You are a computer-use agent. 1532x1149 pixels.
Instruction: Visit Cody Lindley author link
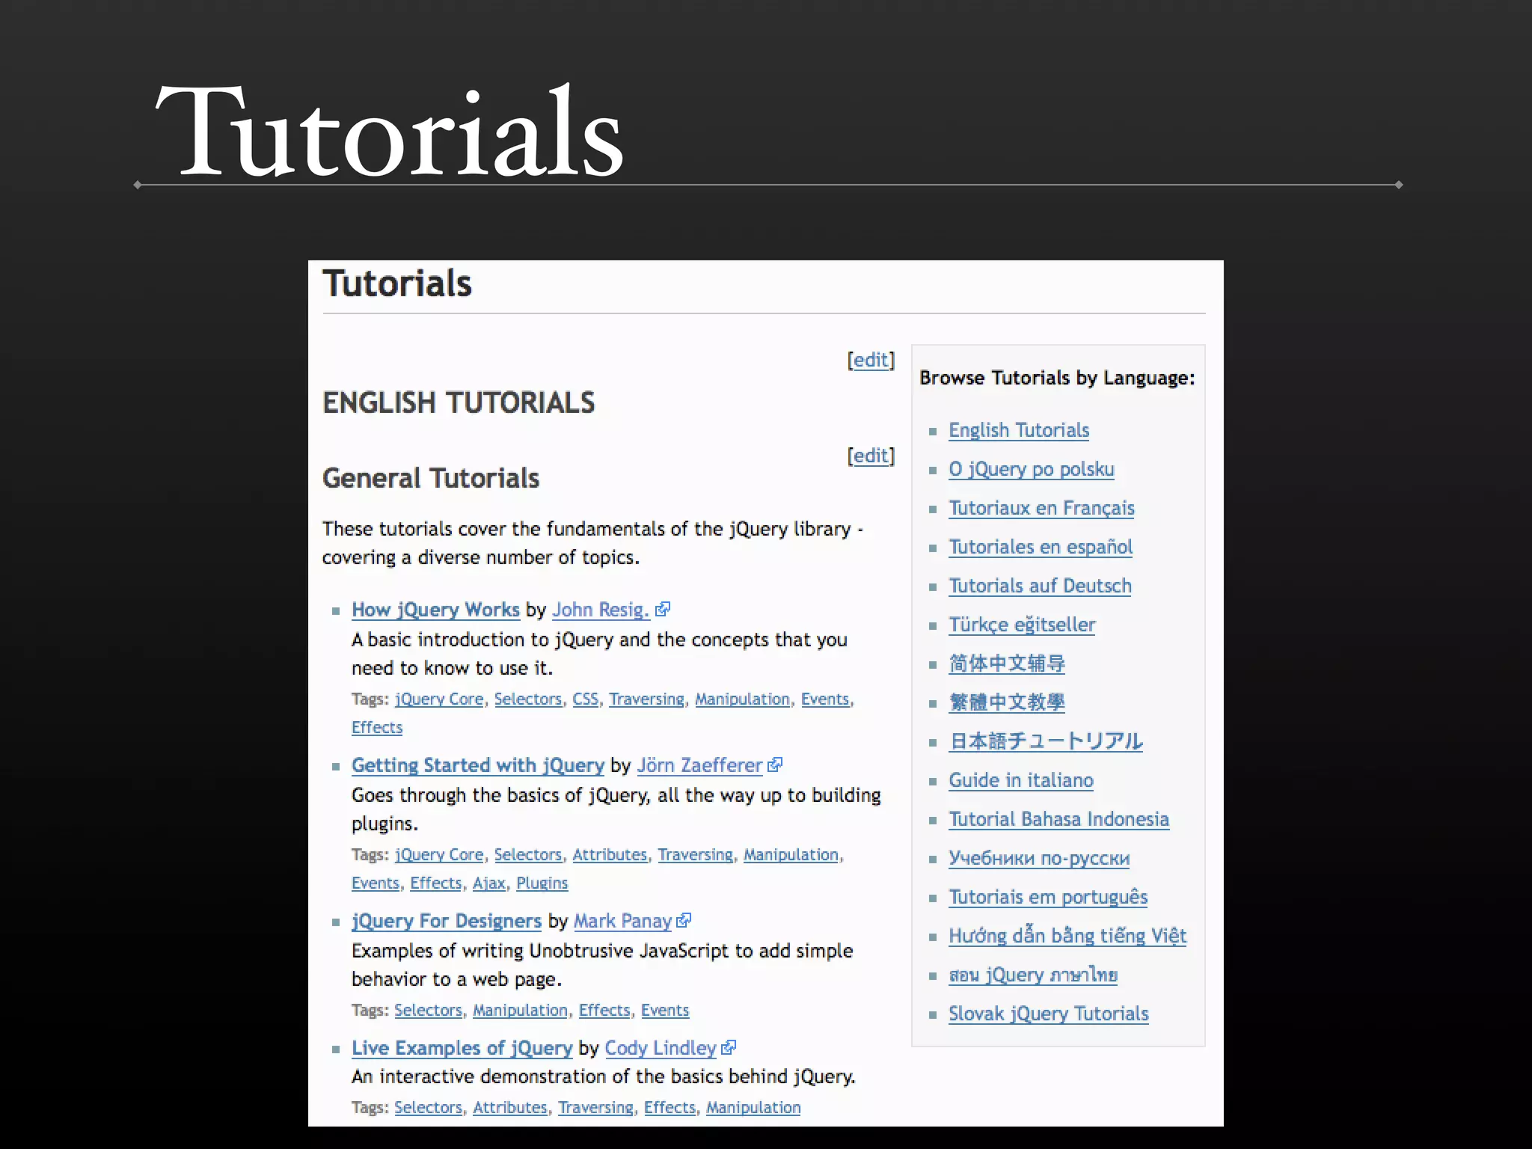click(661, 1049)
